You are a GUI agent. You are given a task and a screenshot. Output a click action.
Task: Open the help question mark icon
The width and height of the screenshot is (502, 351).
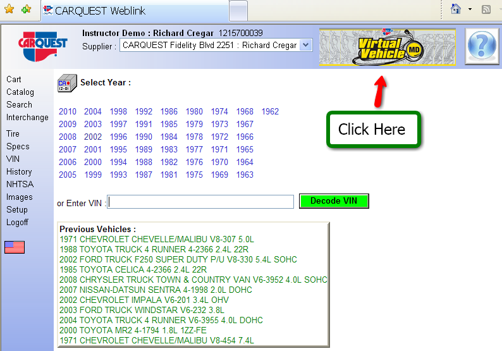point(482,46)
